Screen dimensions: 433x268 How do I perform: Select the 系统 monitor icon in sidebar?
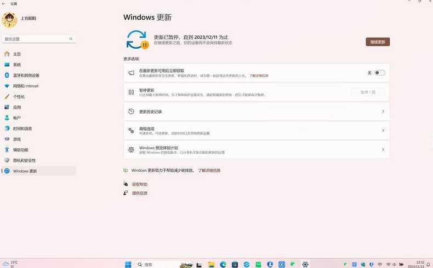click(x=7, y=65)
